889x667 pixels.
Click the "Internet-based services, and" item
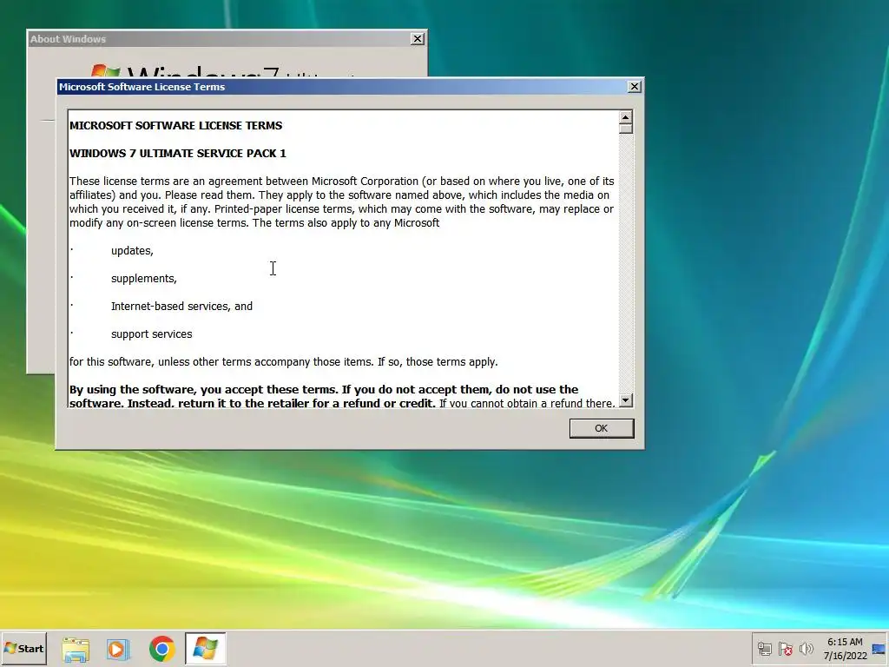point(181,307)
